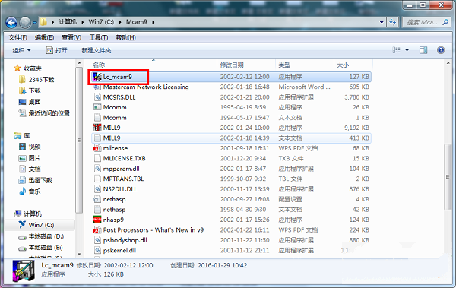Open the 组织 dropdown
This screenshot has height=288, width=456.
[21, 50]
